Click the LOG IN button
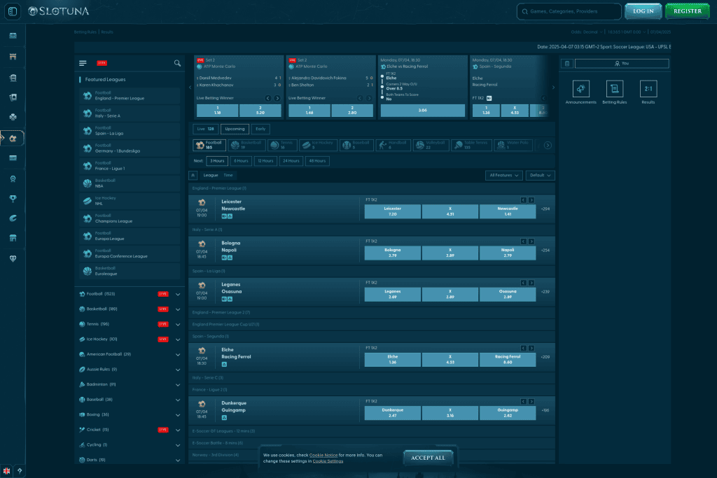 (643, 11)
